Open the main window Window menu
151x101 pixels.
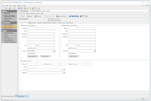click(x=19, y=6)
